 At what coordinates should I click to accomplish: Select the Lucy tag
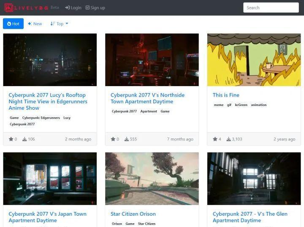pyautogui.click(x=67, y=118)
